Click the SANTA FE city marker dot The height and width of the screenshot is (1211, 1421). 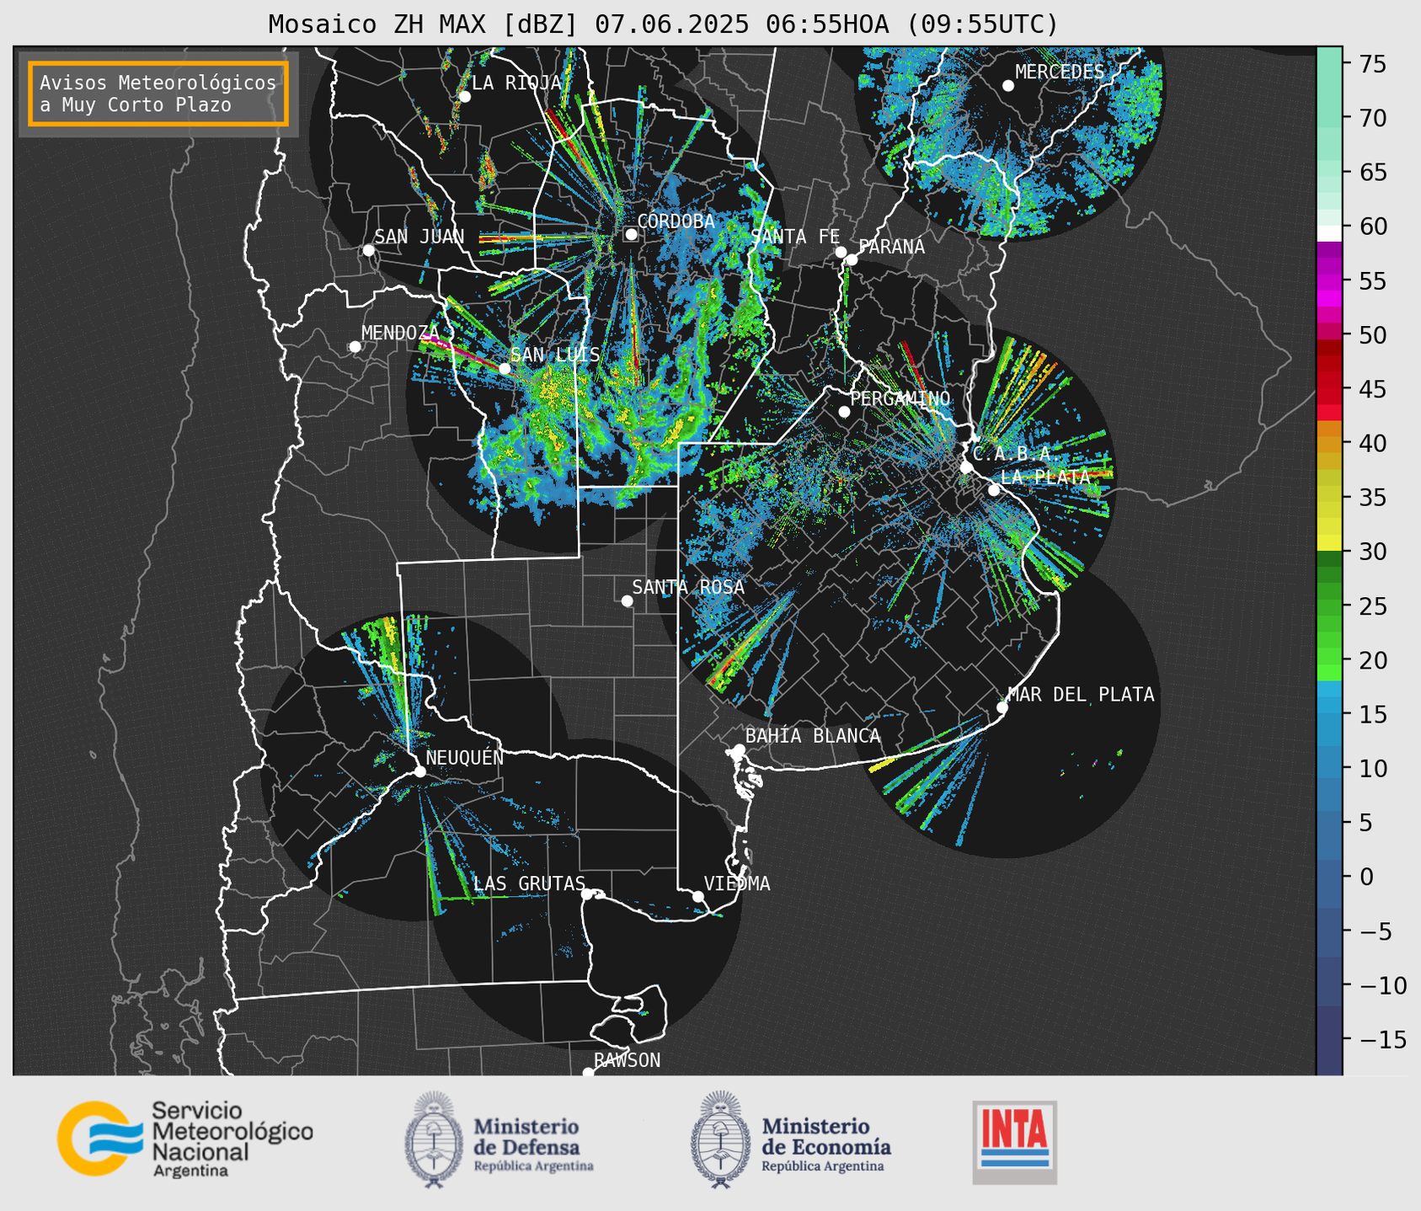(x=841, y=252)
